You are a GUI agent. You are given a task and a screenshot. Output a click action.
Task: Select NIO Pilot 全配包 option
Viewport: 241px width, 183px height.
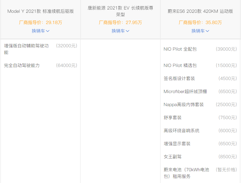coord(180,49)
